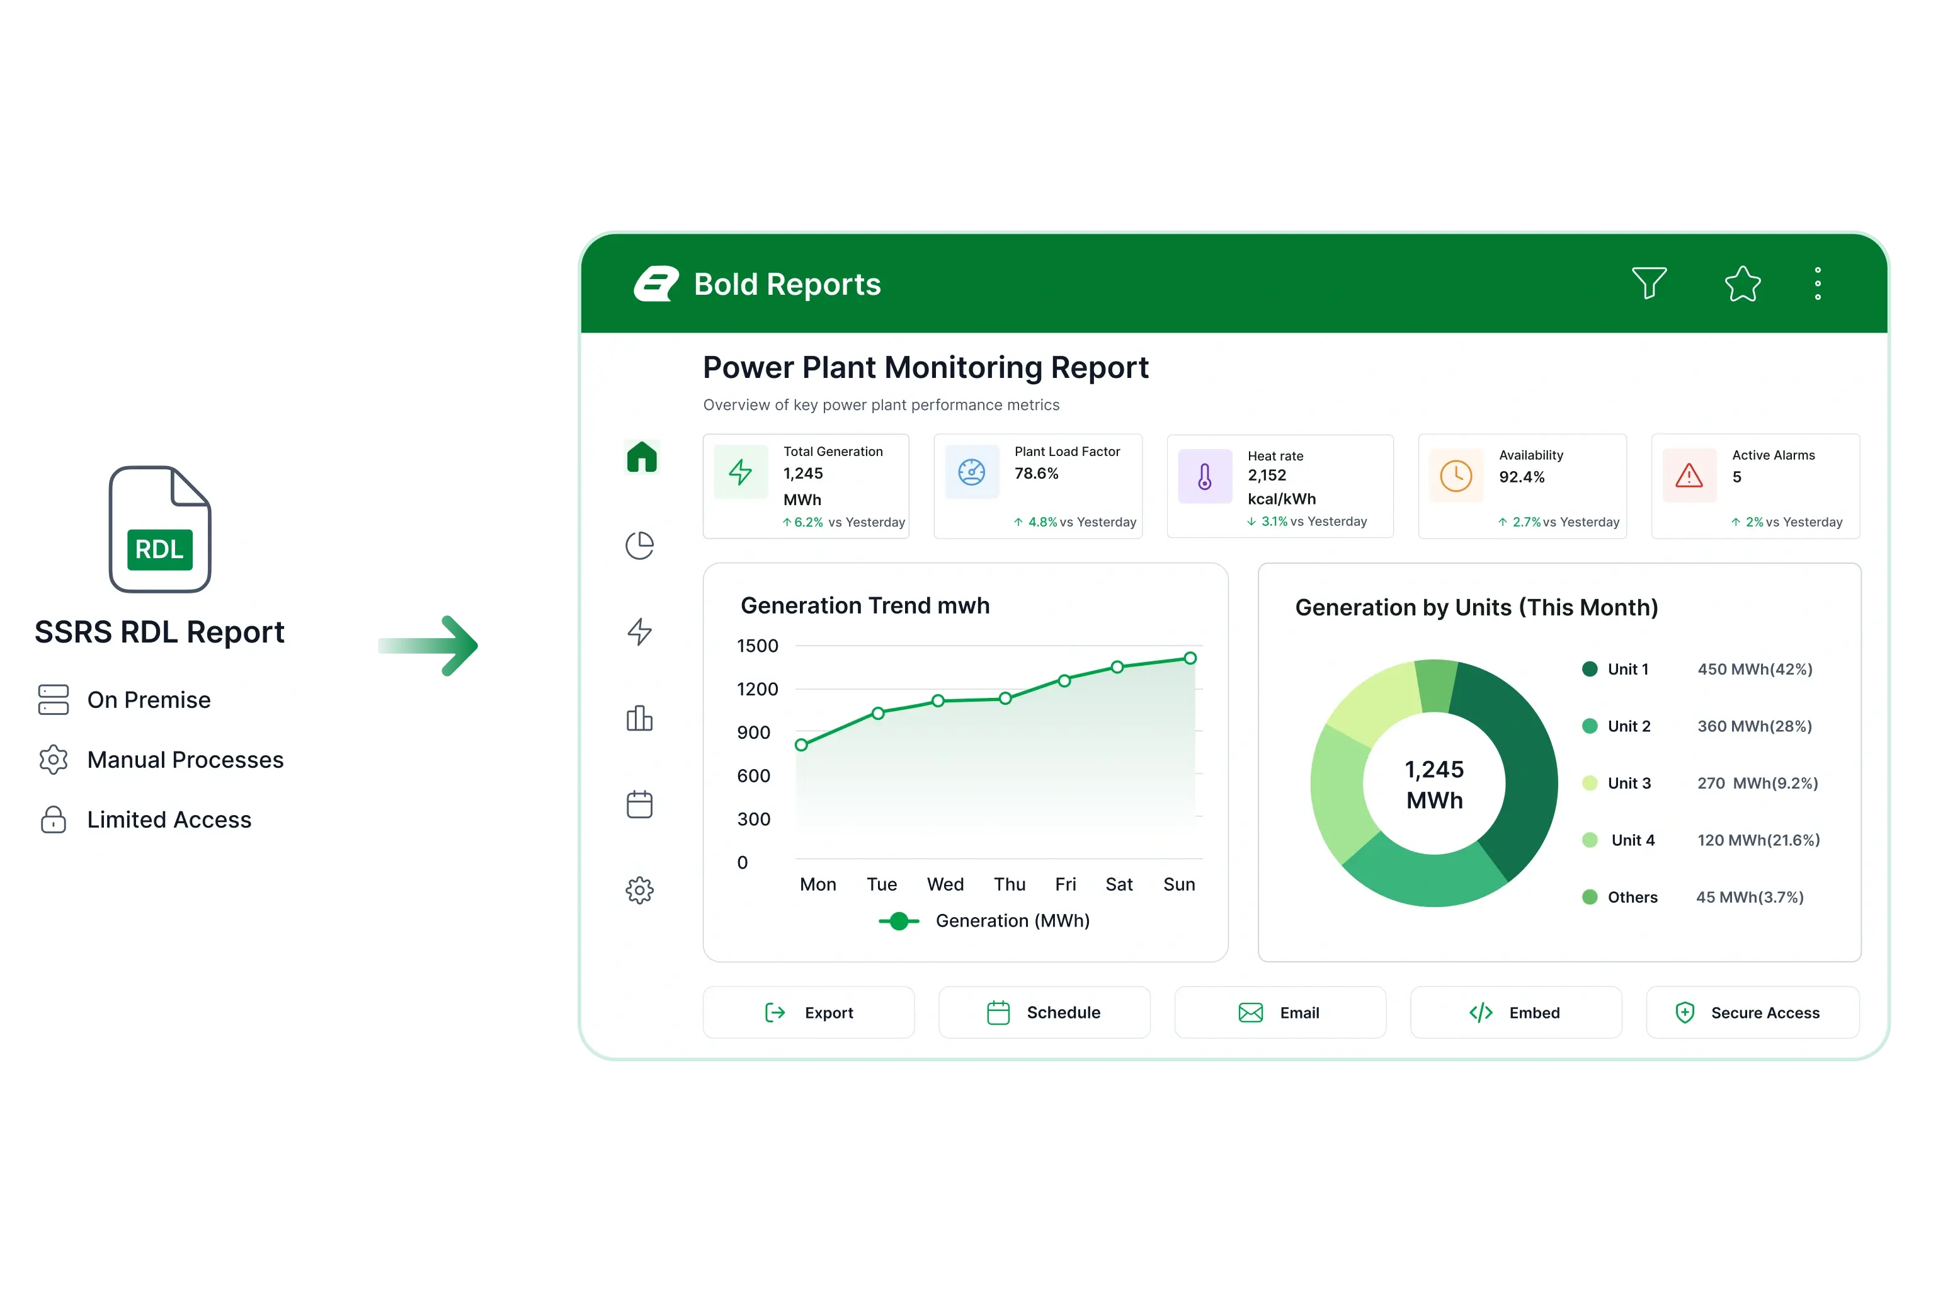Screen dimensions: 1955x1290
Task: Click the Schedule button
Action: pyautogui.click(x=1043, y=1012)
